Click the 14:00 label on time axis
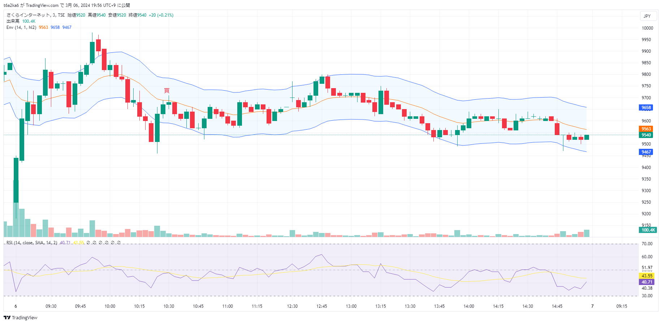662x324 pixels. [x=469, y=306]
